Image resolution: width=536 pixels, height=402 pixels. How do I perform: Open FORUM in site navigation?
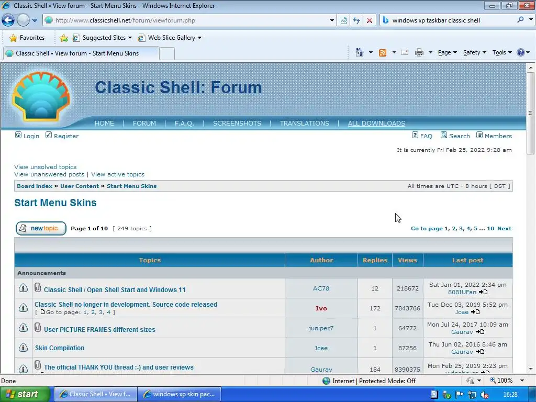(x=144, y=124)
